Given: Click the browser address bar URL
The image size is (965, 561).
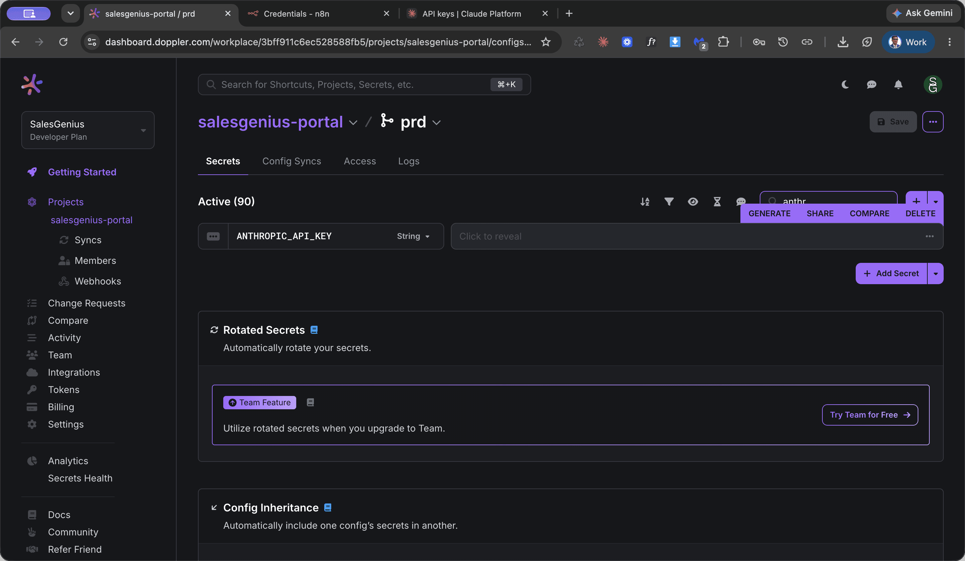Looking at the screenshot, I should click(x=318, y=42).
